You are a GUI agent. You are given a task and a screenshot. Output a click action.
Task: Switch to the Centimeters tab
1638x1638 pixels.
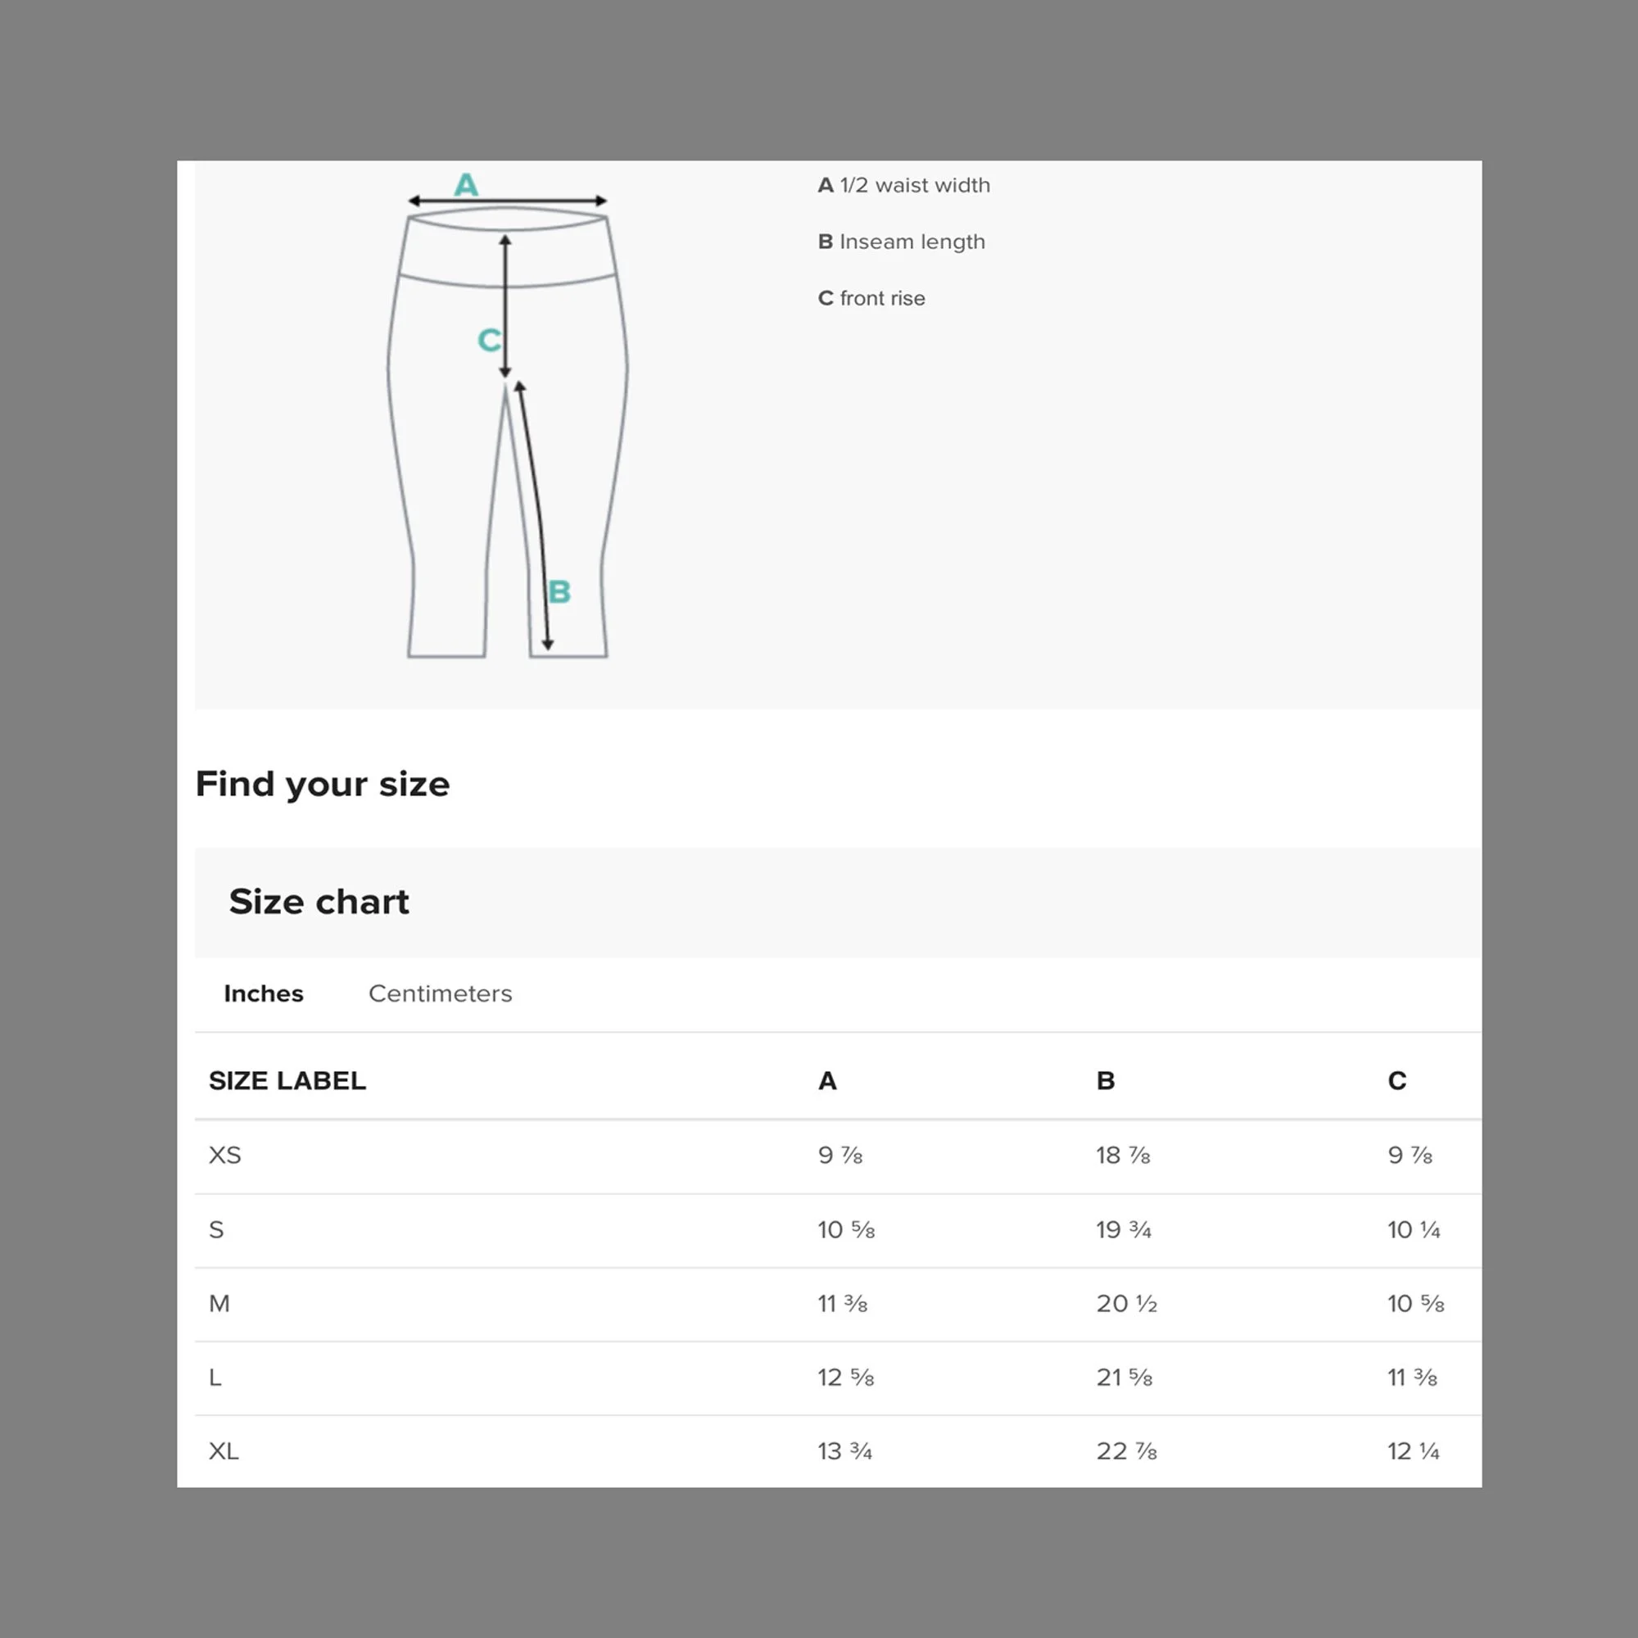(x=440, y=993)
